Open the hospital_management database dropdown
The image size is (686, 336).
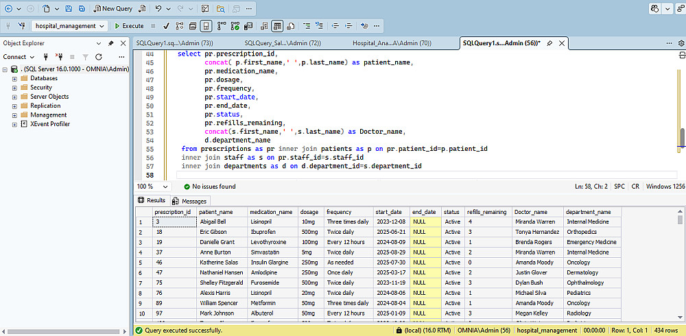pyautogui.click(x=103, y=26)
